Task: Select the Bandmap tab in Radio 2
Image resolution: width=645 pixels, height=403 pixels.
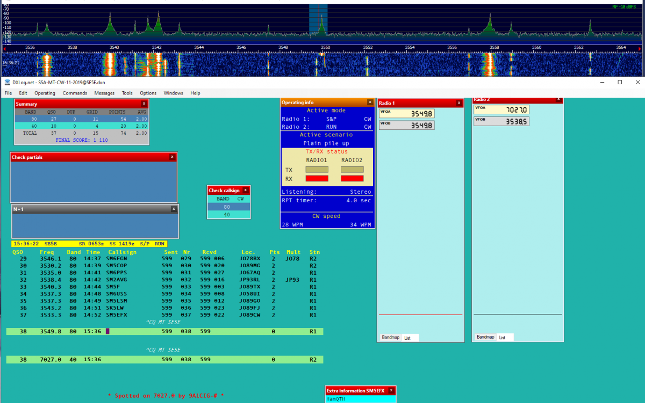Action: (485, 337)
